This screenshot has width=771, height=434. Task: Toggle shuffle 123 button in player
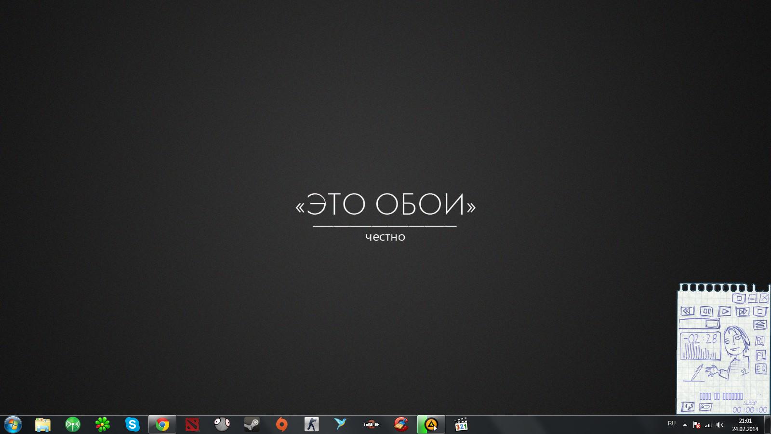point(688,407)
